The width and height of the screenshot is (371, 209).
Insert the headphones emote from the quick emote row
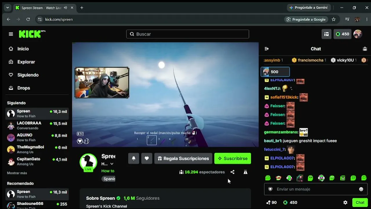click(321, 178)
